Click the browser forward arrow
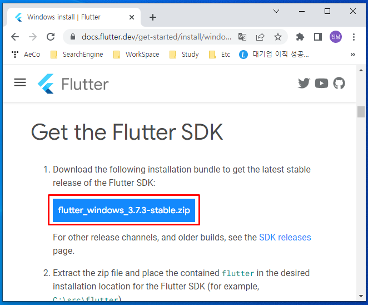The width and height of the screenshot is (368, 305). (33, 37)
